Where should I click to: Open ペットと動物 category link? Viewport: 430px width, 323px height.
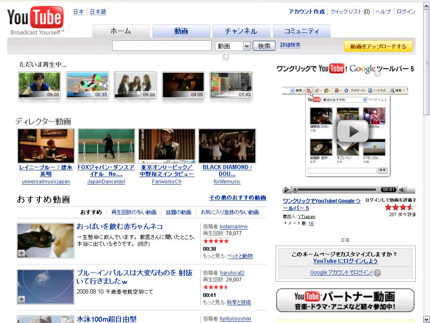[240, 256]
